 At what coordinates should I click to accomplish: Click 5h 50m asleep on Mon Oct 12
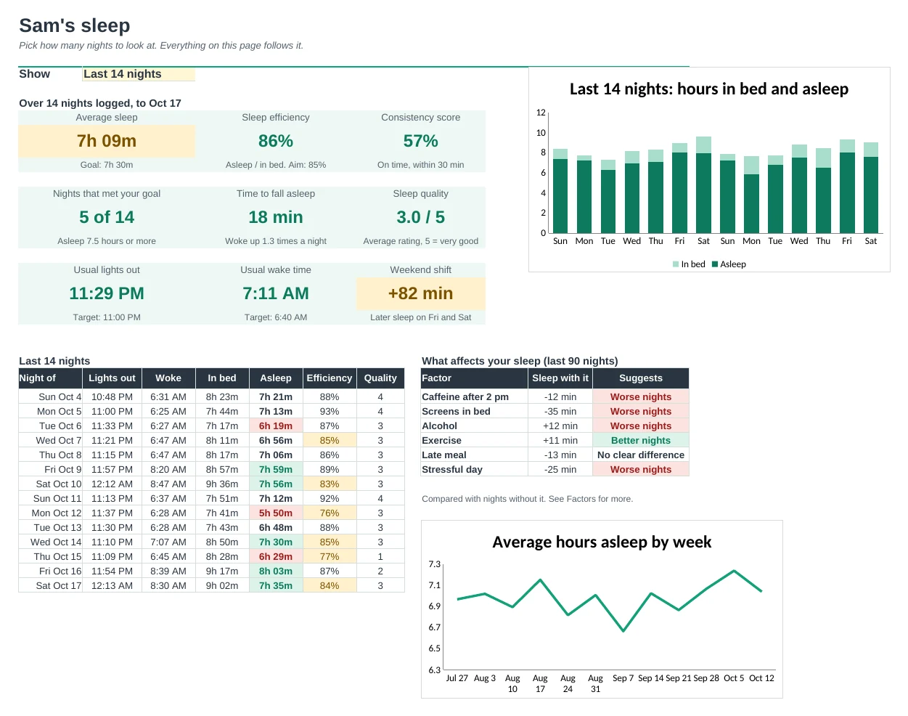coord(276,513)
